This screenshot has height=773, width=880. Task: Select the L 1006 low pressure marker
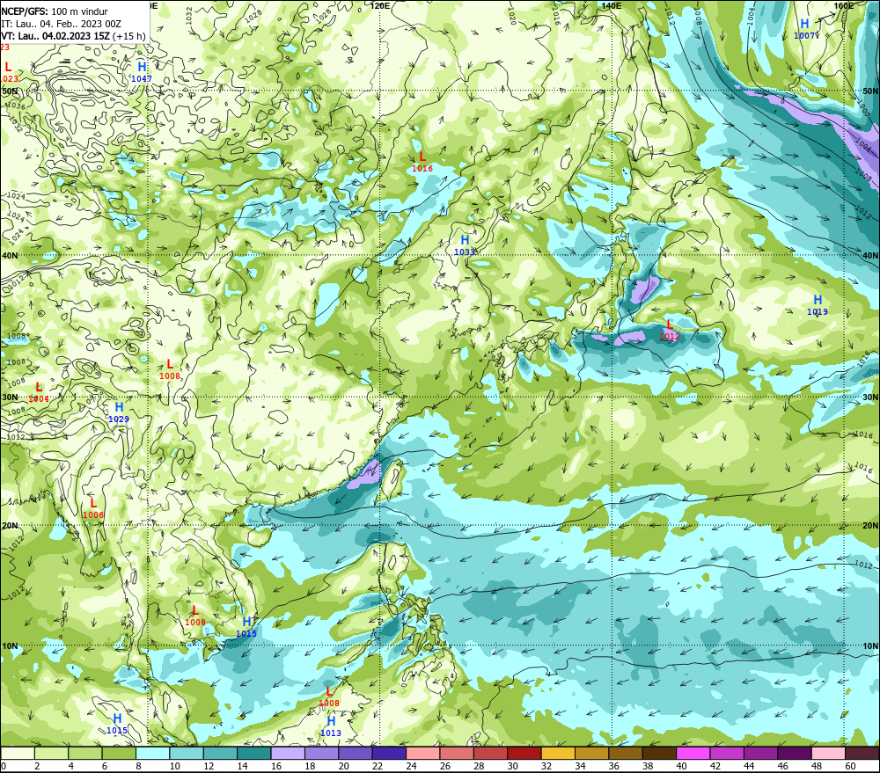click(93, 508)
